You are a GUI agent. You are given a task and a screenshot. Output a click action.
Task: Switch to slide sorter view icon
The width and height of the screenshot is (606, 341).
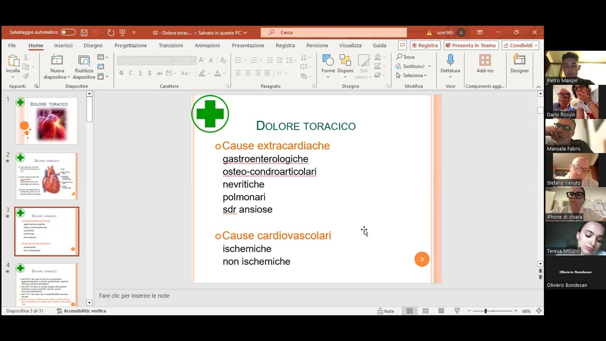click(x=426, y=311)
